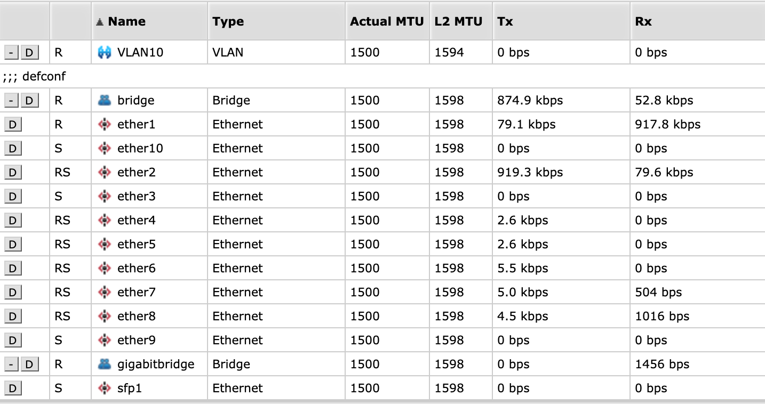Click the Rx column header
The height and width of the screenshot is (404, 765).
click(643, 21)
